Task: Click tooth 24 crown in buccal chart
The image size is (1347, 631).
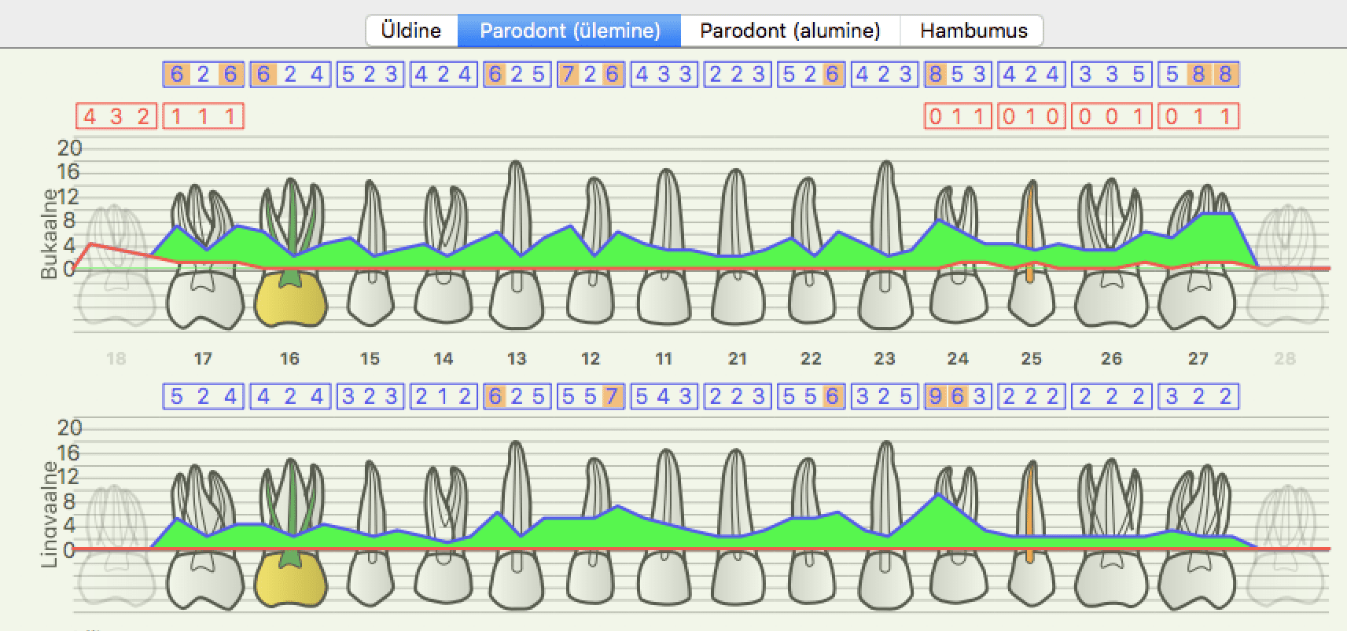Action: coord(958,300)
